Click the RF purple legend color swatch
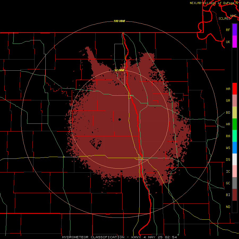 (x=234, y=30)
